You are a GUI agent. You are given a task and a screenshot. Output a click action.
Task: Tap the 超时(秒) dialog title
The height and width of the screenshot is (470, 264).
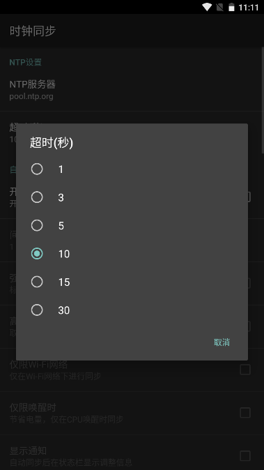tap(52, 143)
